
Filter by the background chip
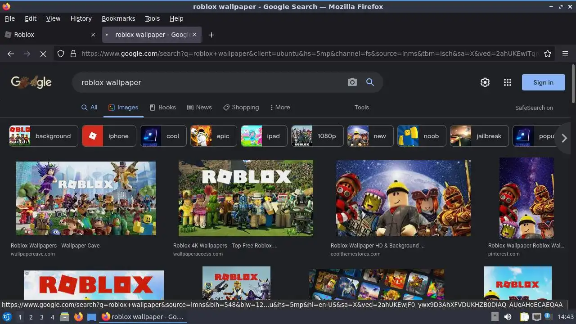[x=43, y=136]
